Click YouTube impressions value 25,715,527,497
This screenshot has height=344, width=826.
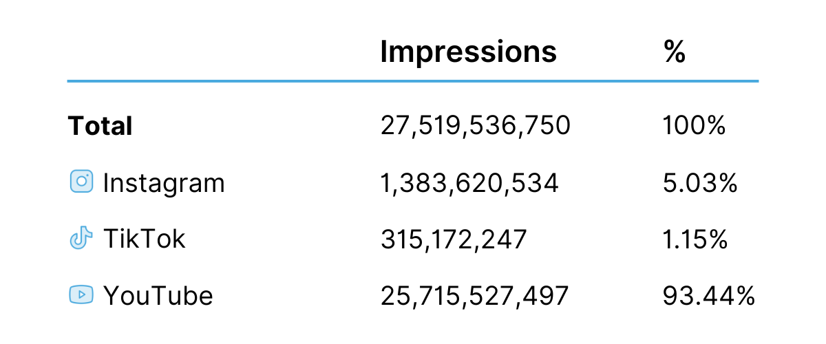click(x=475, y=296)
